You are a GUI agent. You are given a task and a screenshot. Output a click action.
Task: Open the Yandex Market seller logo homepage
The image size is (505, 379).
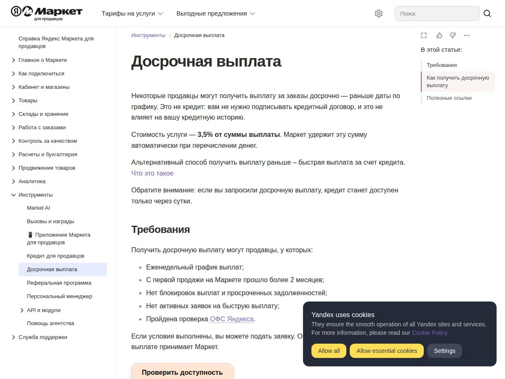47,13
